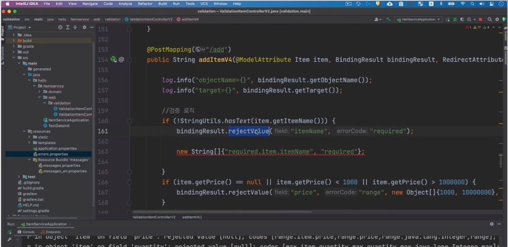The height and width of the screenshot is (247, 508).
Task: Run with coverage shield icon
Action: (x=462, y=20)
